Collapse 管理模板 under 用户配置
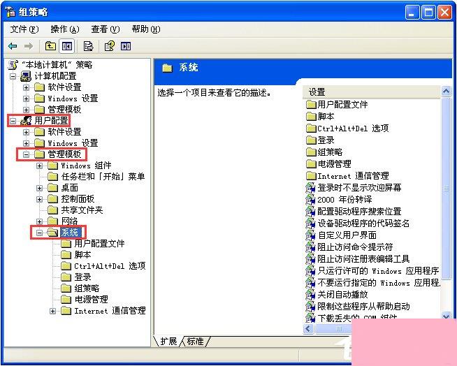This screenshot has width=457, height=366. coord(27,154)
